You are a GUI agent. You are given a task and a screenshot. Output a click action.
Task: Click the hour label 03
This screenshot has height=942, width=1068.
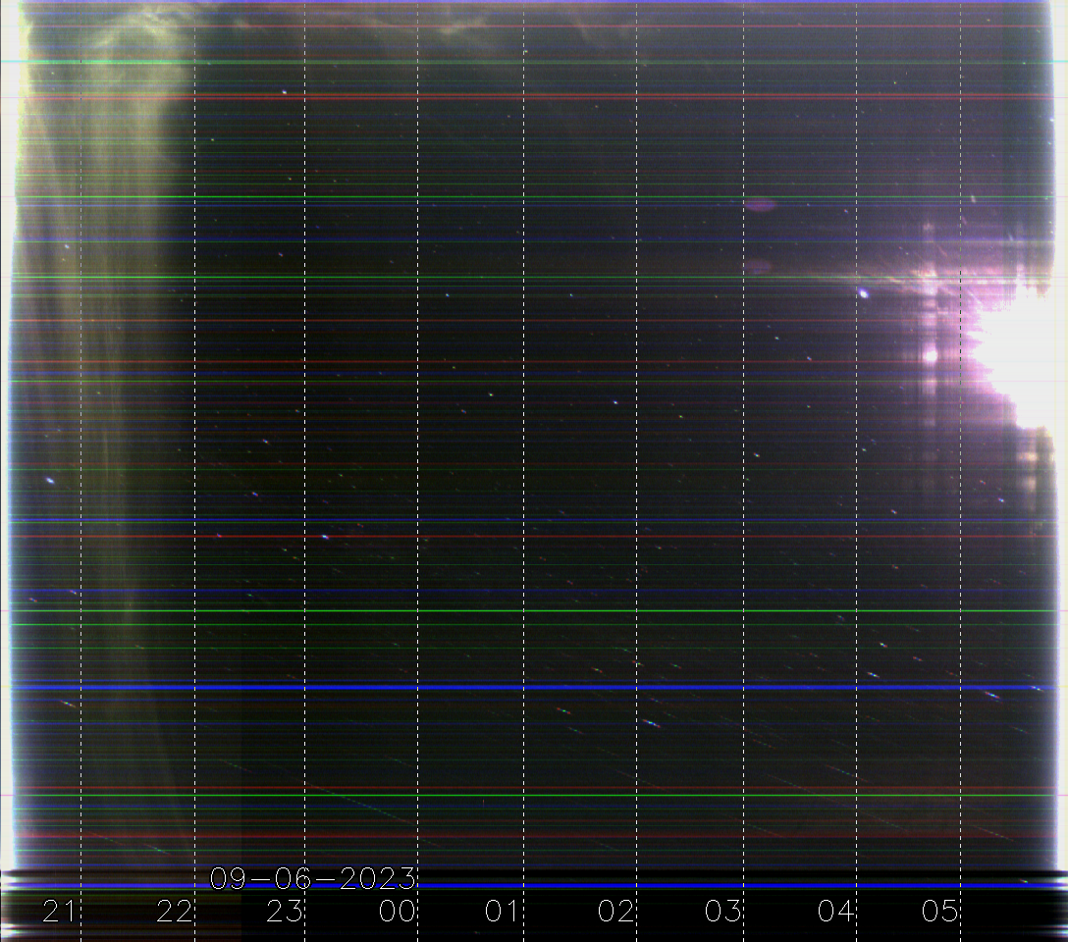[722, 912]
